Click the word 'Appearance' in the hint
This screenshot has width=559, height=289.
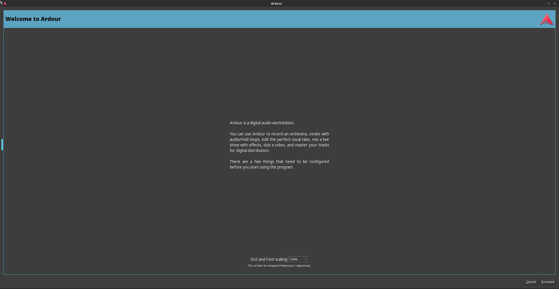click(303, 266)
